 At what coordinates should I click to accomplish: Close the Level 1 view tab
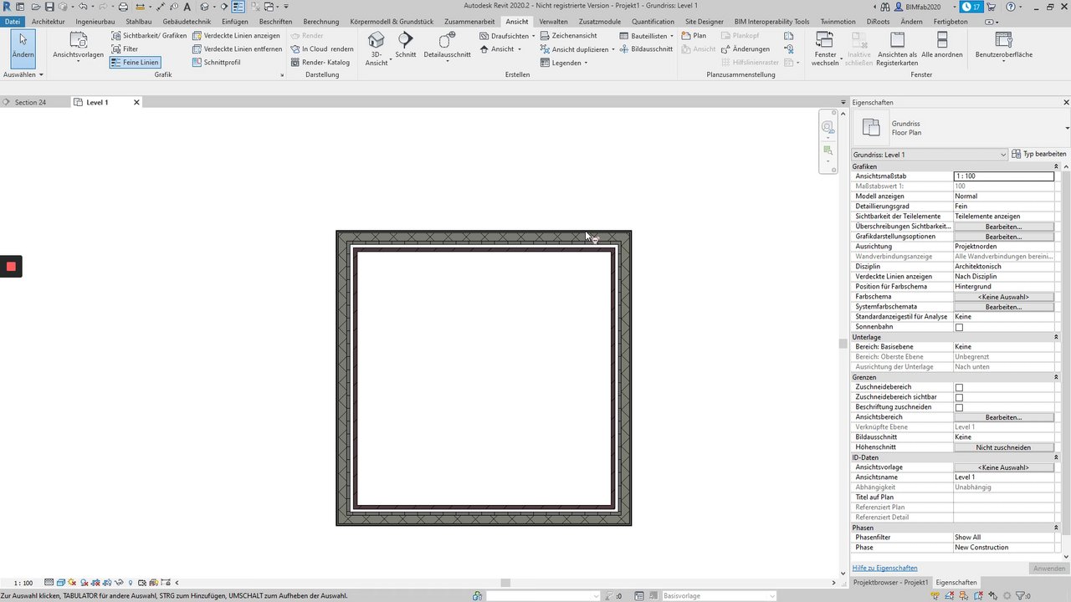click(x=136, y=102)
